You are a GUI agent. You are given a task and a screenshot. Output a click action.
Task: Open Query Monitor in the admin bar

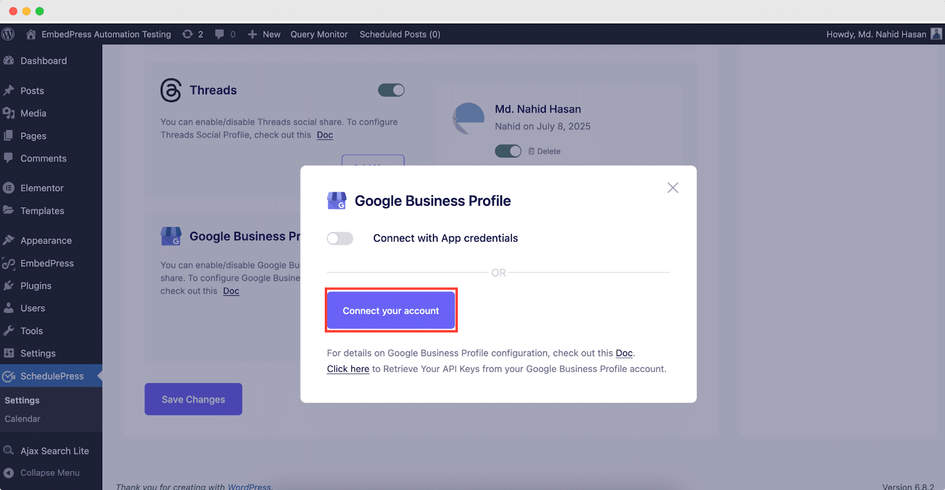319,34
